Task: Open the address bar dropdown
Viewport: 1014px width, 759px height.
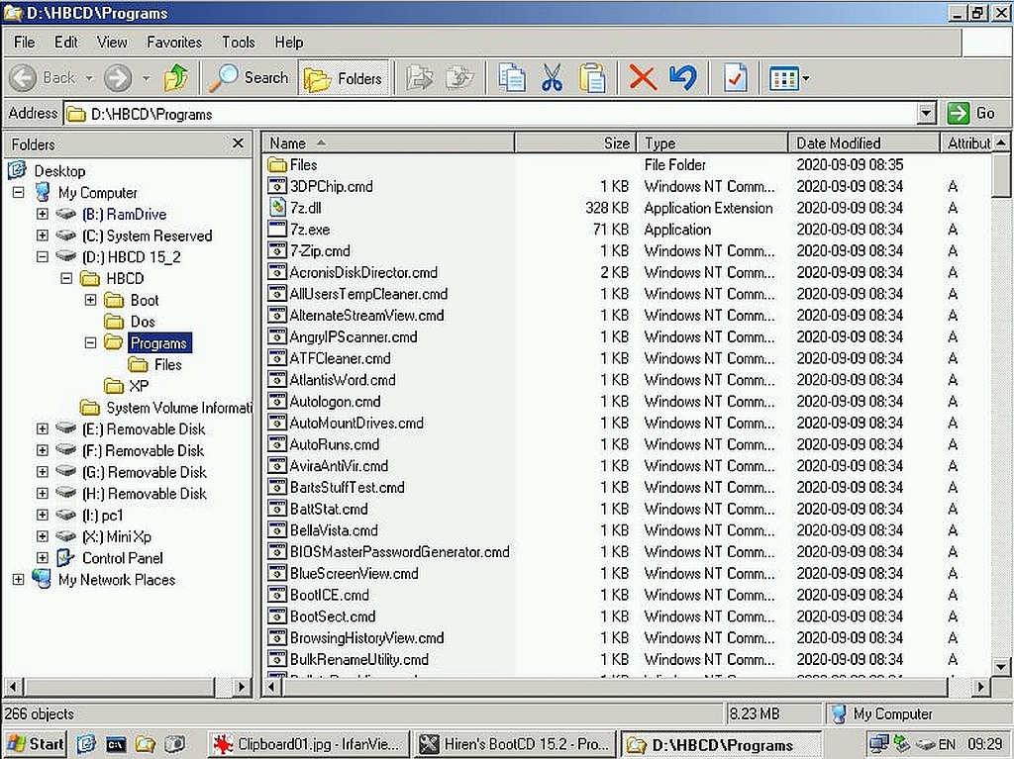Action: coord(926,113)
